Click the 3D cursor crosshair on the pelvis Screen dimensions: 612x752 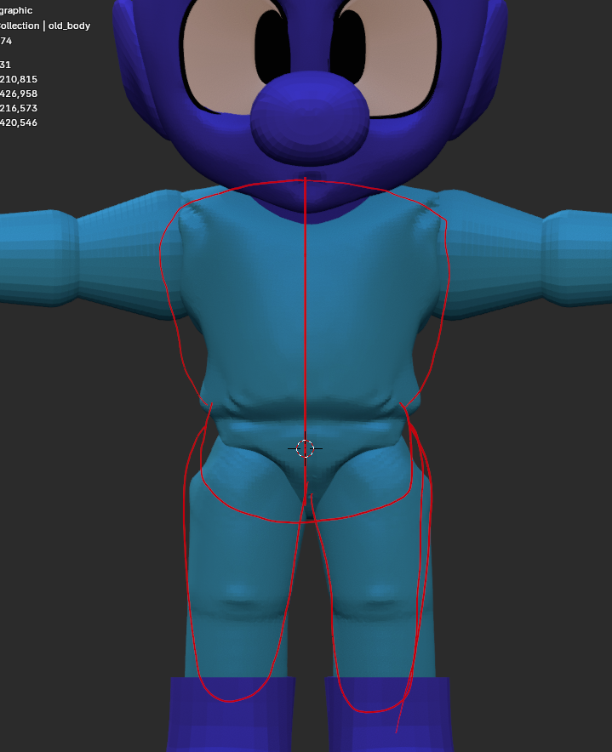tap(306, 448)
